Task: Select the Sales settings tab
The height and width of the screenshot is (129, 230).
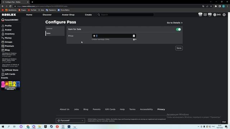Action: 55,33
